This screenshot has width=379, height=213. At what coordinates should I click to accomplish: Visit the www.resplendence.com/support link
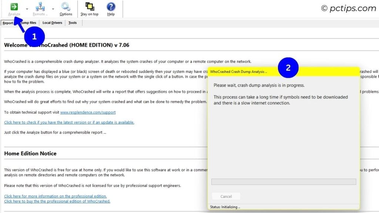(88, 112)
